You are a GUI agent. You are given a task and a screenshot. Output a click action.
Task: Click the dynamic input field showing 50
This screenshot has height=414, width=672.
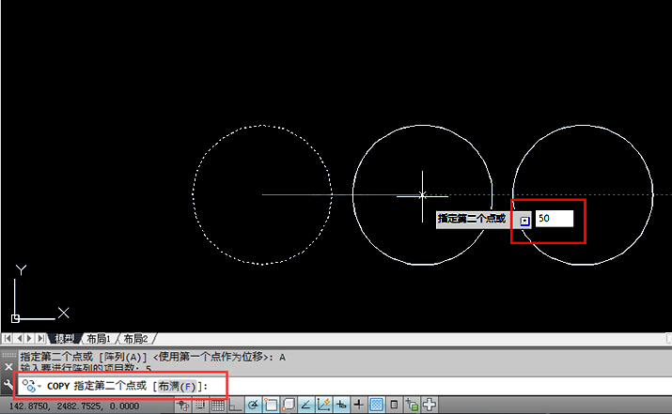(555, 219)
